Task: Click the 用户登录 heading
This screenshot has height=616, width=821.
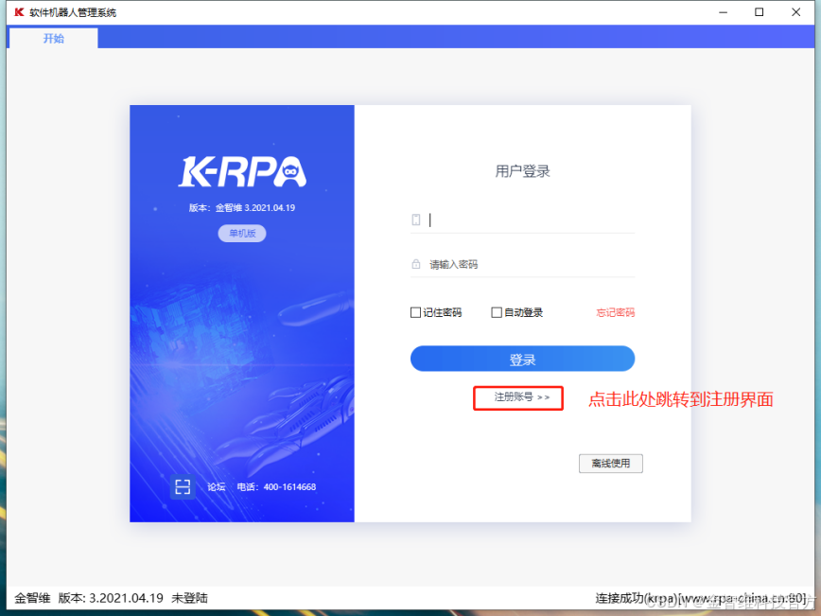Action: 522,171
